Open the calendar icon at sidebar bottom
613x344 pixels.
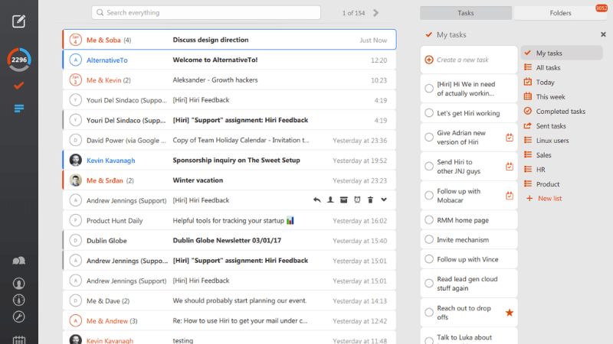point(18,339)
